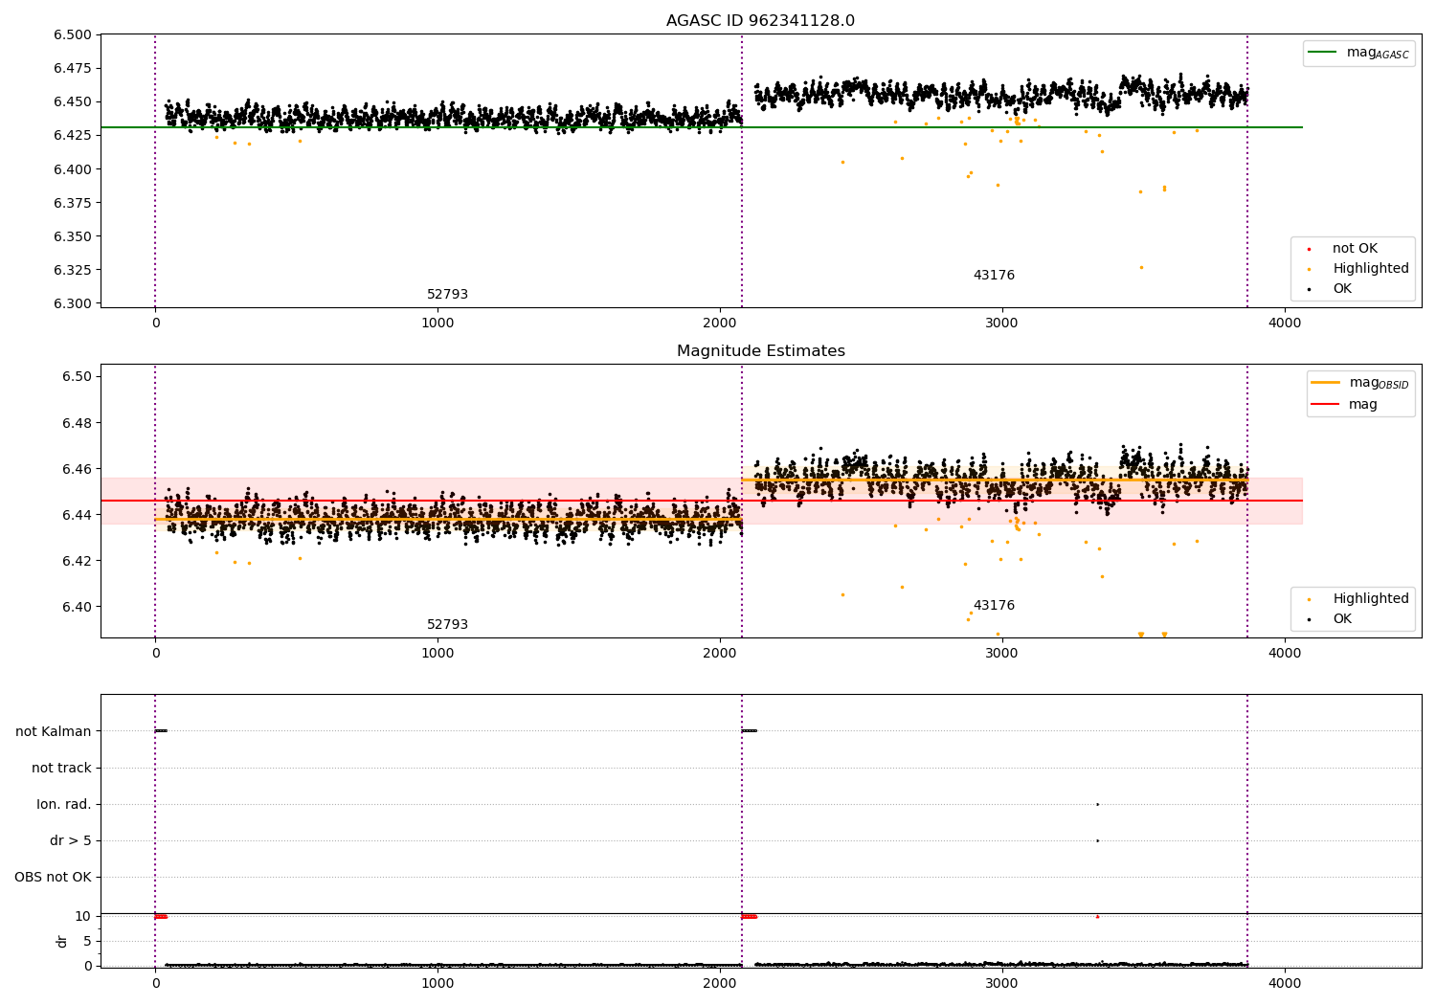Screen dimensions: 1436x1005
Task: Click the 6.42 tick in Magnitude Estimates plot
Action: coord(77,561)
